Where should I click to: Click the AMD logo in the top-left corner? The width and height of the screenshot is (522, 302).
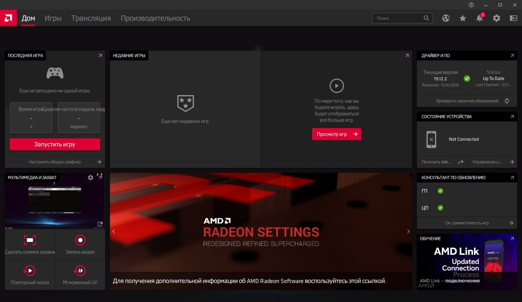(x=8, y=18)
